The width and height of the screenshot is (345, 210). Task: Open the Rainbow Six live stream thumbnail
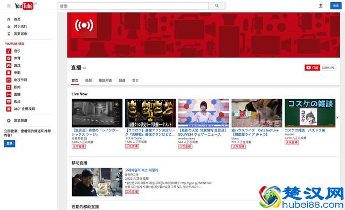(x=97, y=113)
